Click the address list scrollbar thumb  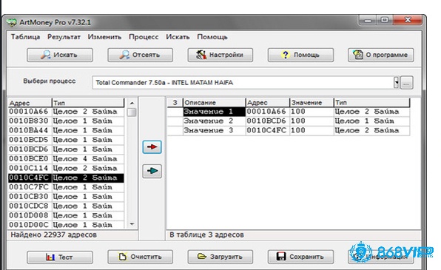point(132,112)
